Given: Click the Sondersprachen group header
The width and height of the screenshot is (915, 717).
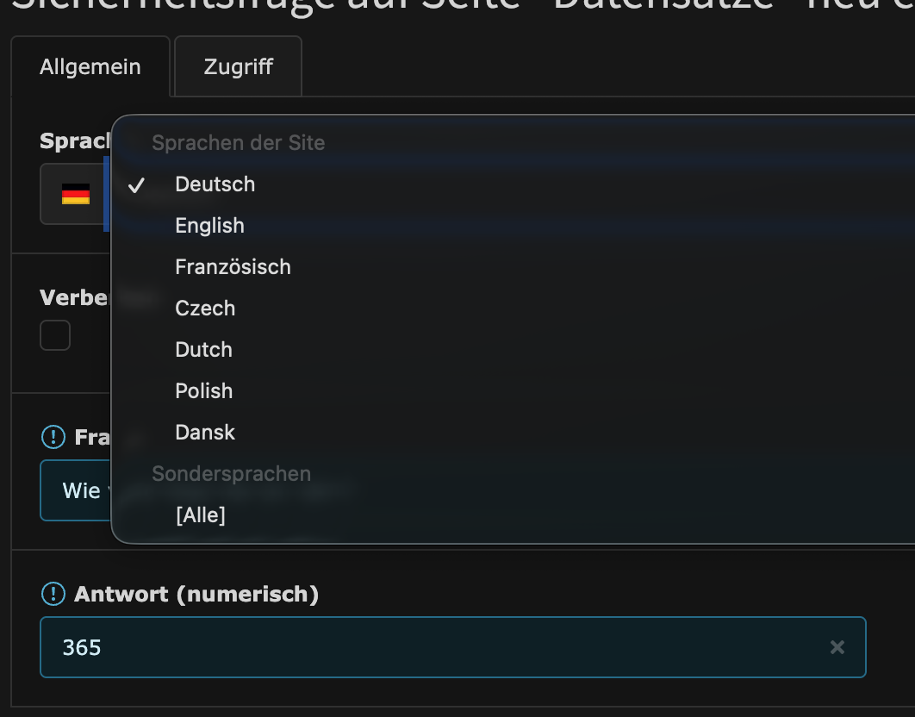Looking at the screenshot, I should tap(231, 473).
